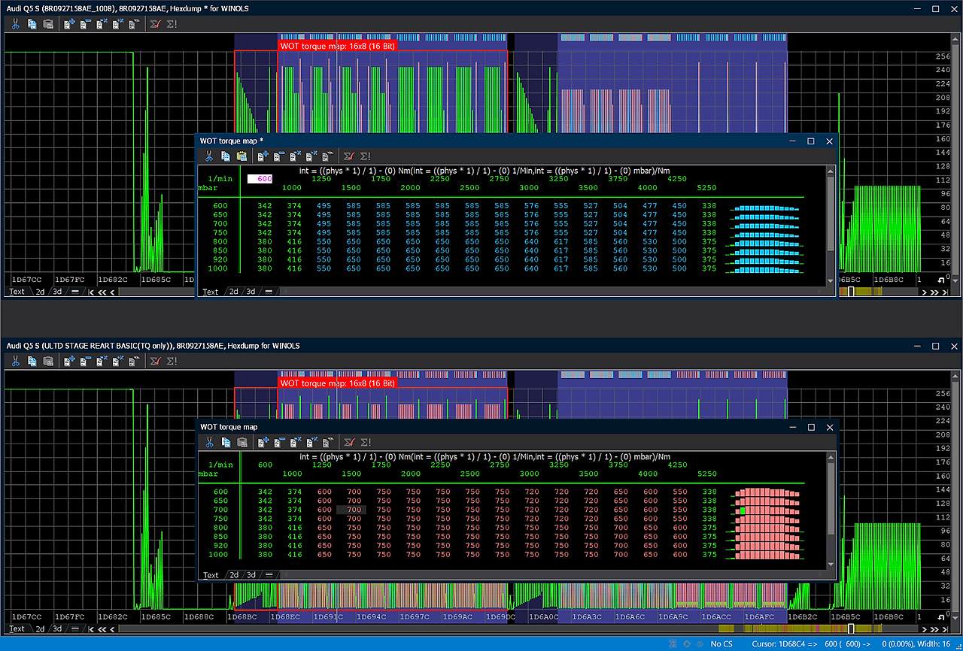
Task: Click jump-to-start button in ULTD STAGE hexdump navigation
Action: 92,628
